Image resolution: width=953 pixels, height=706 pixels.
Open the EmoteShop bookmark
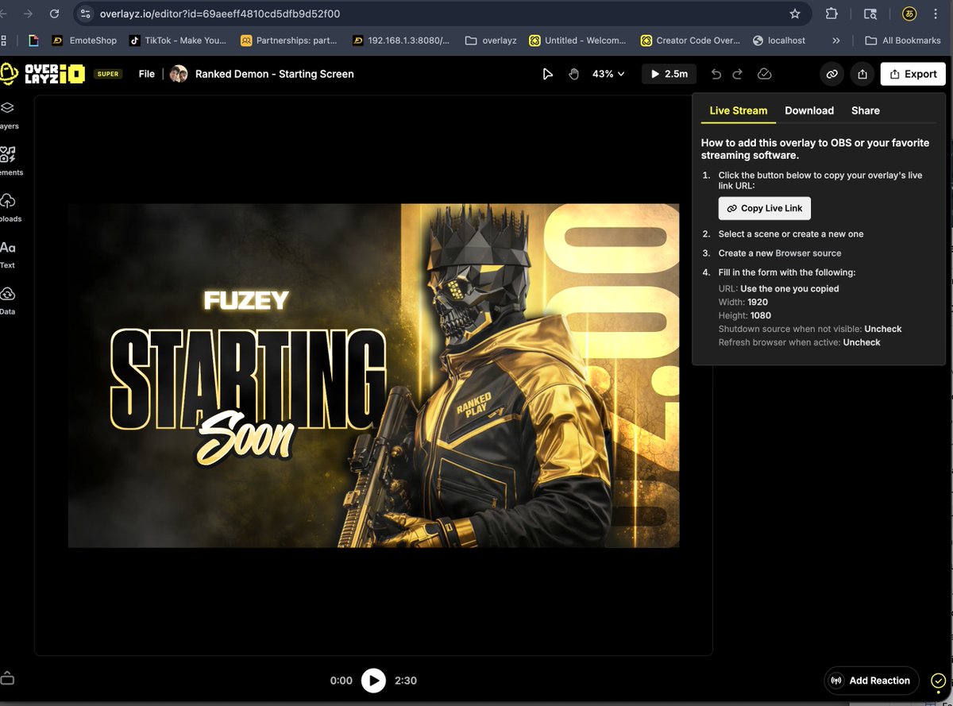(83, 41)
